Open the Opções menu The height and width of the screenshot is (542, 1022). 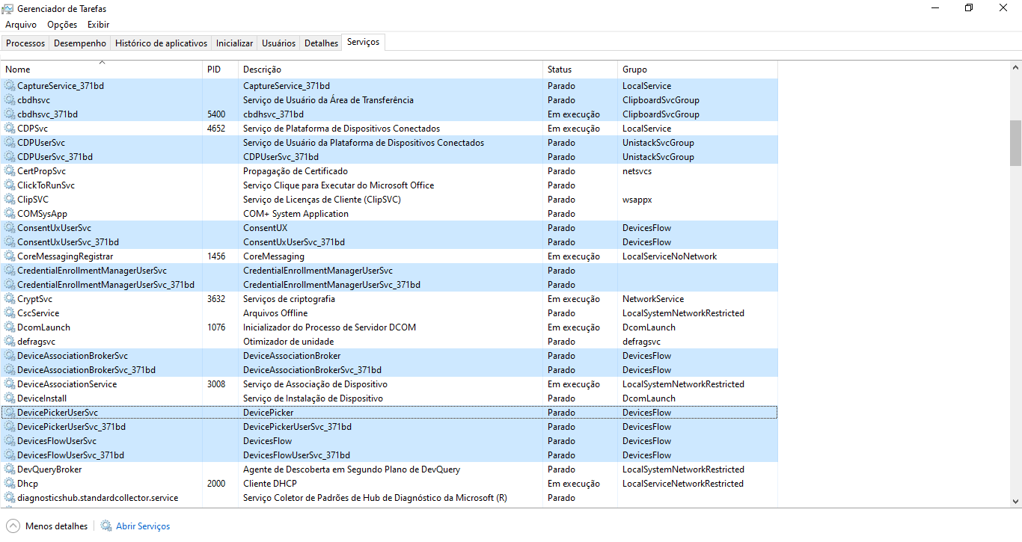click(x=62, y=25)
